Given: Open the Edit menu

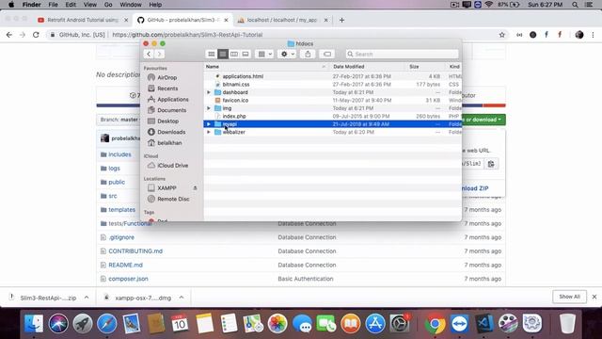Looking at the screenshot, I should pyautogui.click(x=71, y=5).
